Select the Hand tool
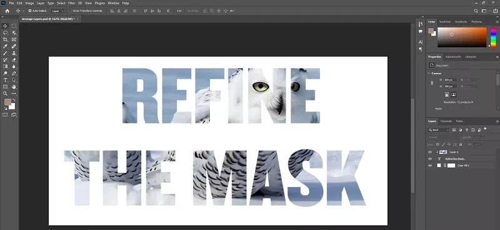 pos(14,87)
